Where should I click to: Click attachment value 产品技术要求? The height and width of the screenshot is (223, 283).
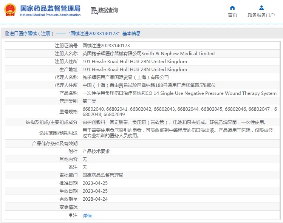pyautogui.click(x=96, y=151)
